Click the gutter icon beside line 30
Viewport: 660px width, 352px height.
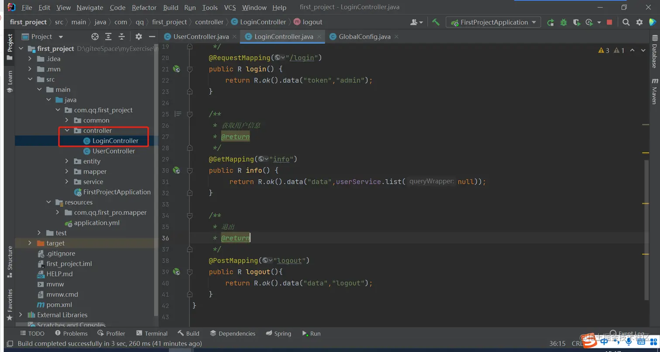pos(176,170)
